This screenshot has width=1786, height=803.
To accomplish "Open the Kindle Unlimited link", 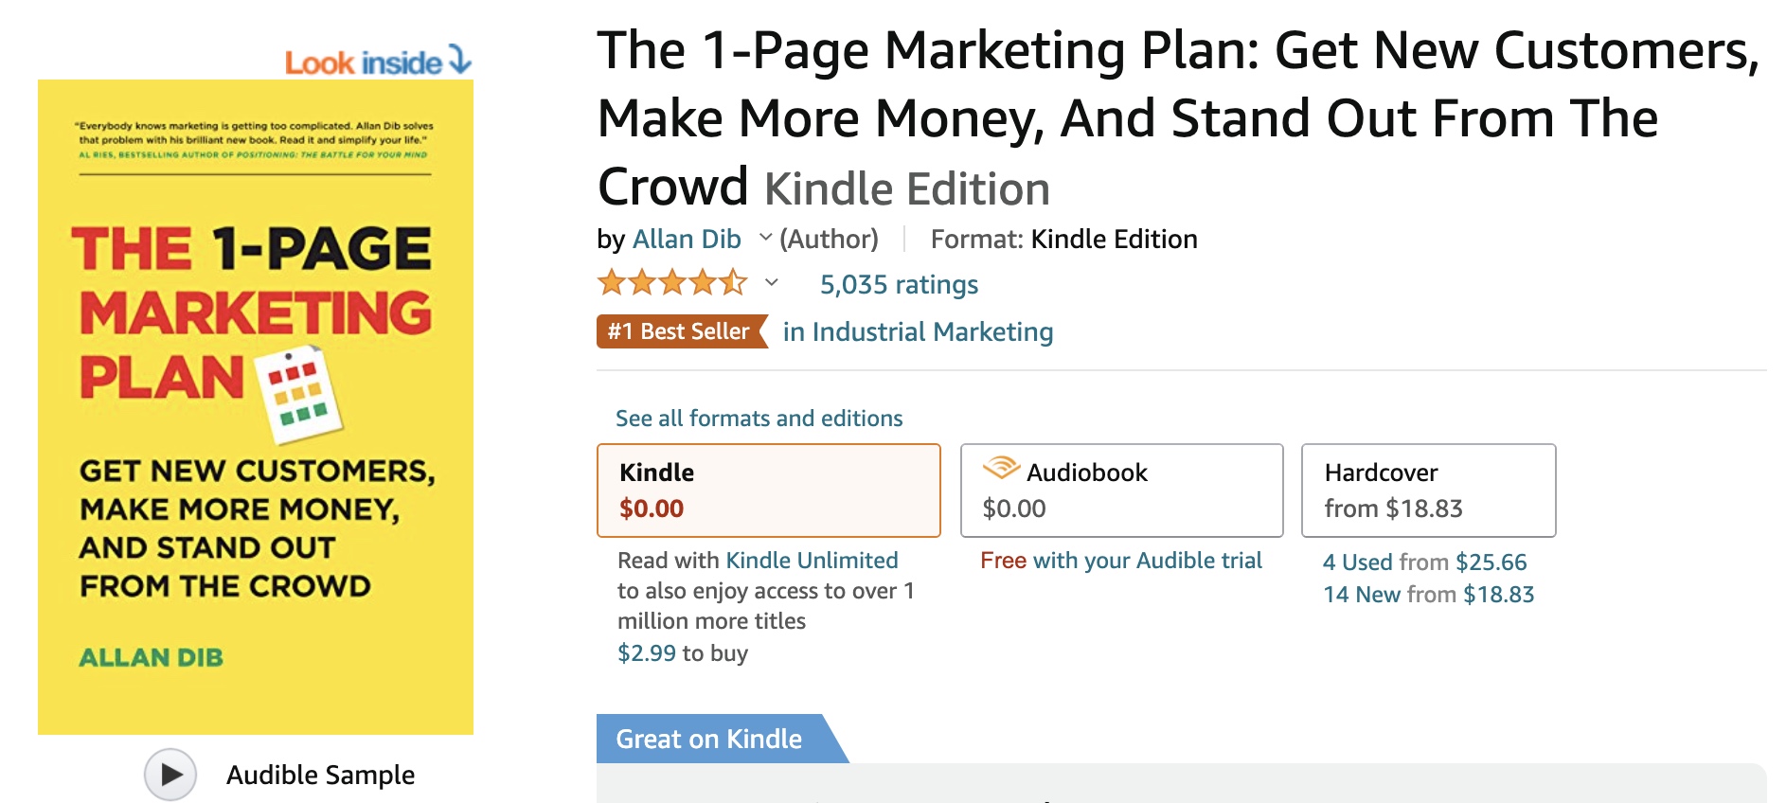I will (x=812, y=561).
